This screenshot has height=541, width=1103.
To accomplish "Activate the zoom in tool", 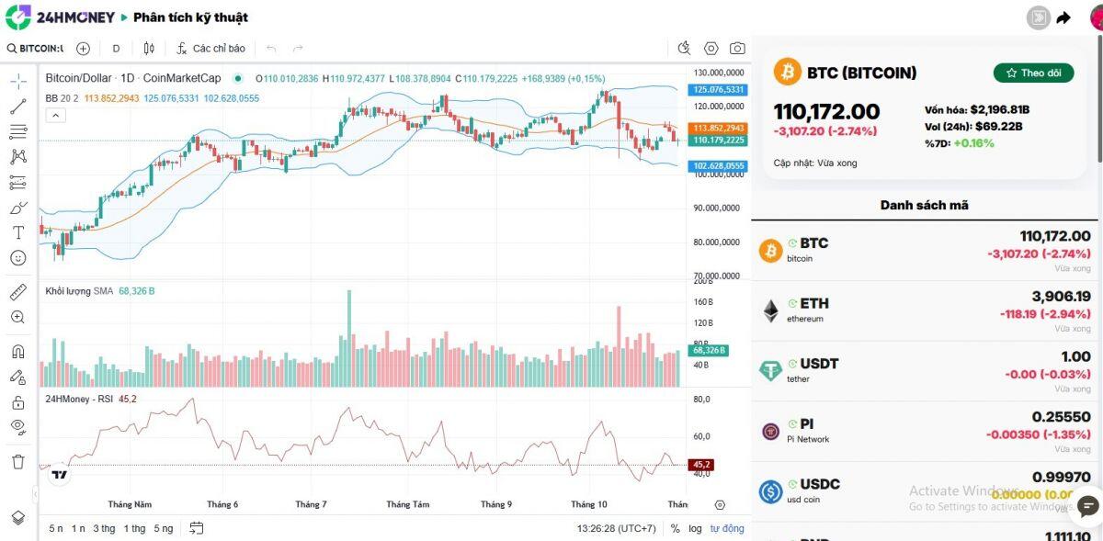I will click(17, 317).
